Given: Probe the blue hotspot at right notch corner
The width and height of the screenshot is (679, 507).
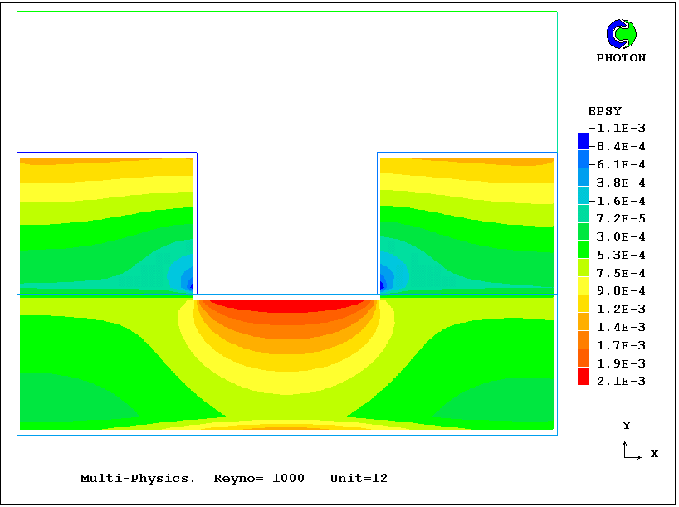Looking at the screenshot, I should point(386,278).
